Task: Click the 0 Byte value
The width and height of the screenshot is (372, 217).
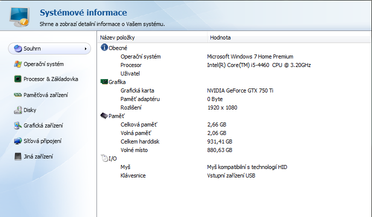Action: (x=214, y=99)
